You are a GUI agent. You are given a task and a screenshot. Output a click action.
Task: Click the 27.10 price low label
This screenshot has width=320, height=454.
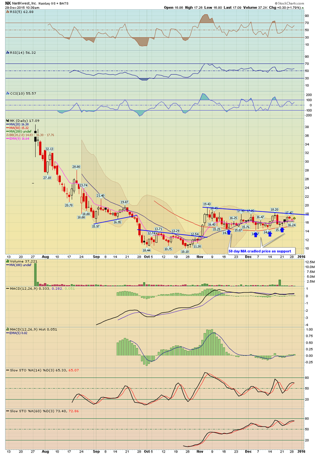pyautogui.click(x=47, y=177)
